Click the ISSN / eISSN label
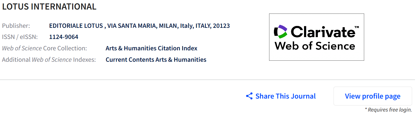This screenshot has height=115, width=419. click(20, 37)
